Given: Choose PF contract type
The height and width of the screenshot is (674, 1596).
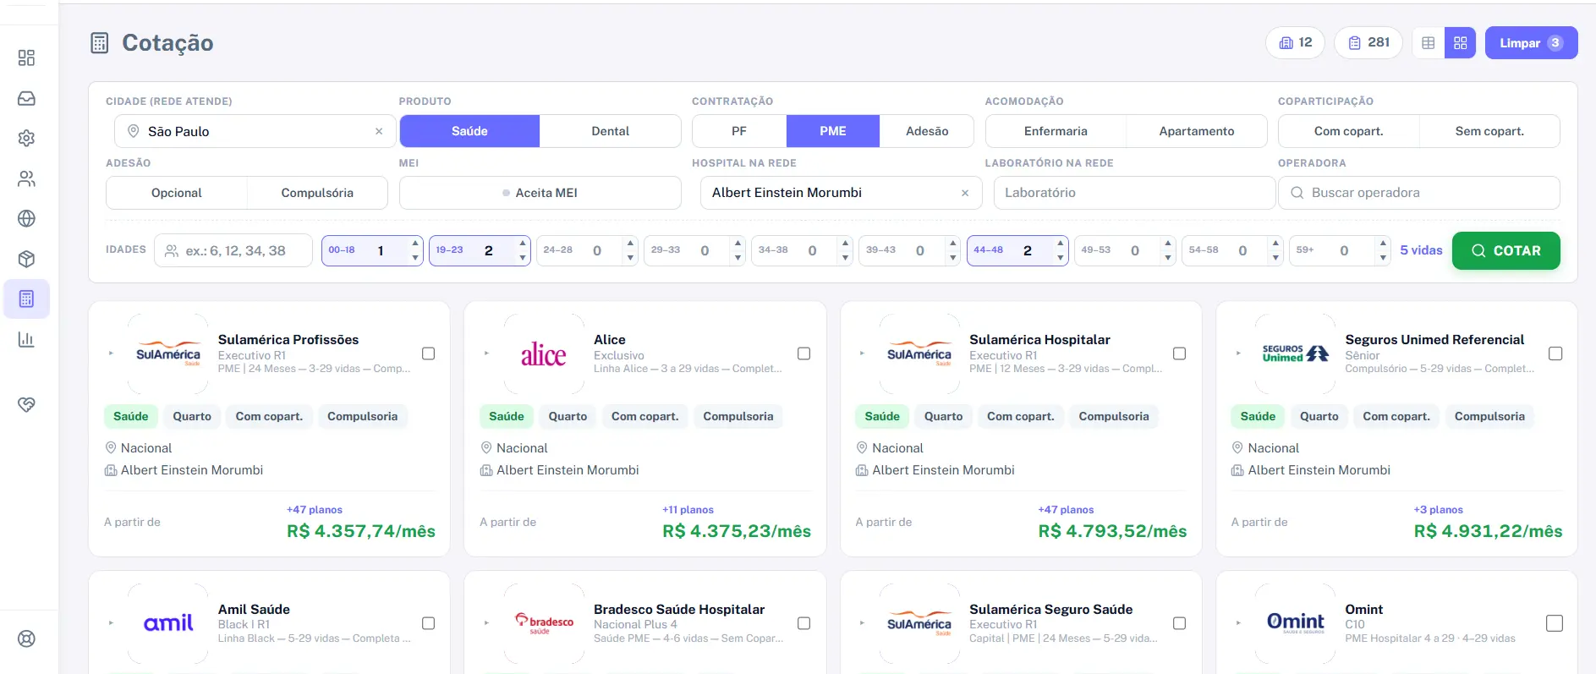Looking at the screenshot, I should pyautogui.click(x=739, y=131).
